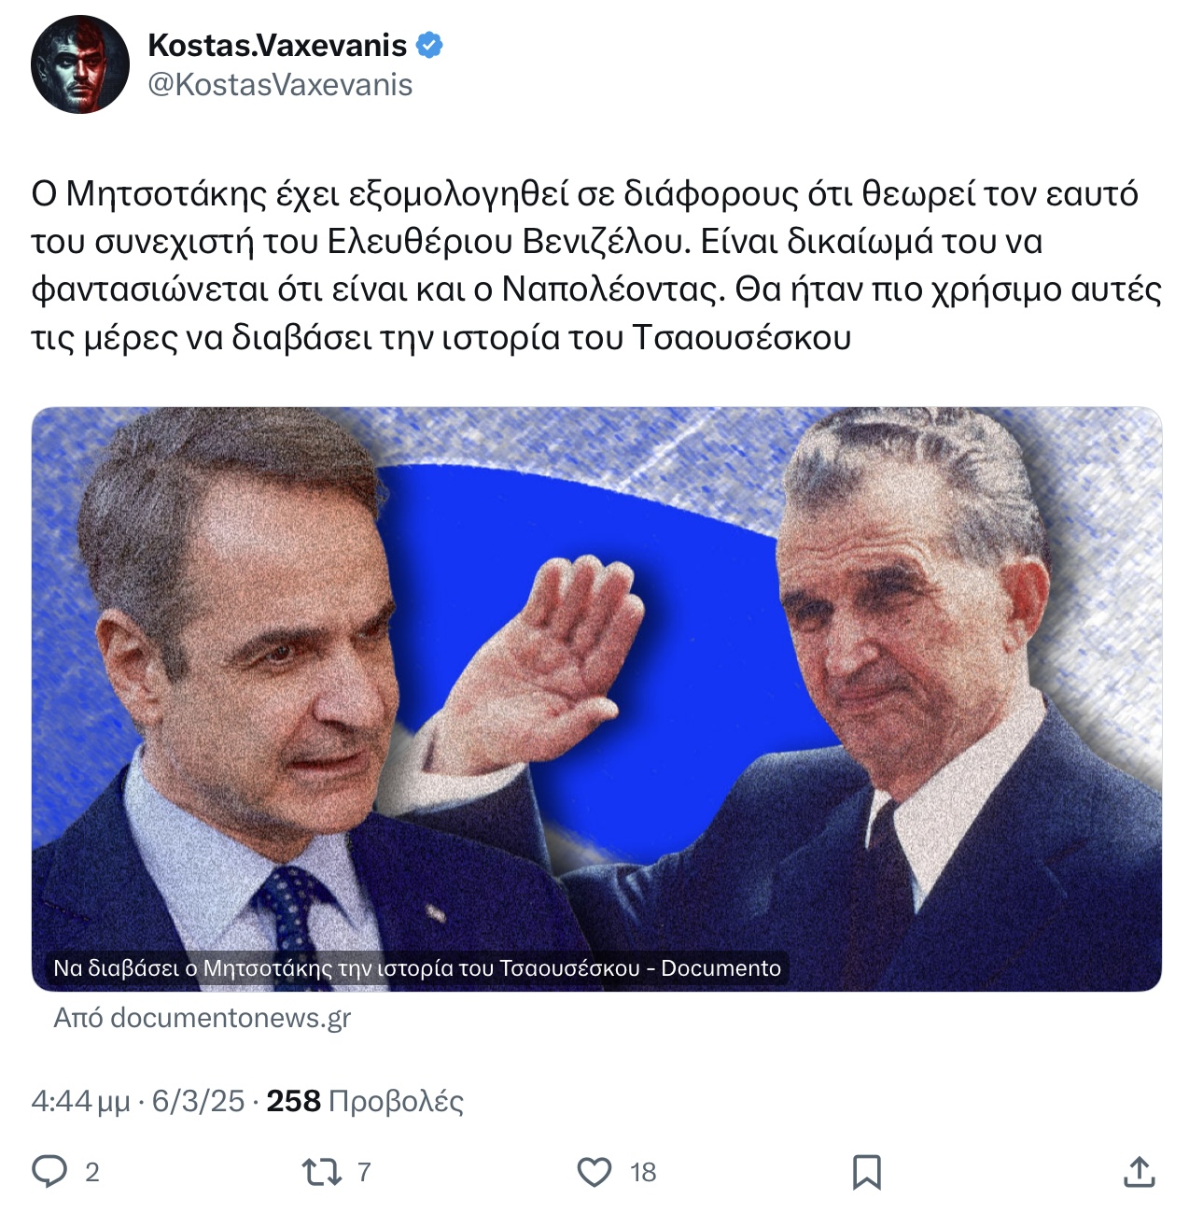Click the @KostasVaxevanis handle
Screen dimensions: 1189x1213
[280, 85]
